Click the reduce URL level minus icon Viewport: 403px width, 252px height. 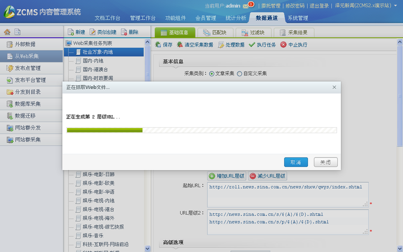point(253,176)
